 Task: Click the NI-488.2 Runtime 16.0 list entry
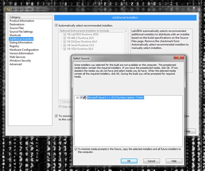[80, 38]
